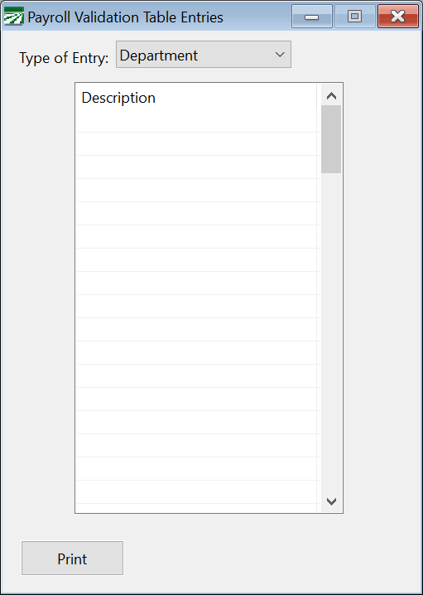Select the first blank row under Description
Screen dimensions: 423x595
coord(196,121)
